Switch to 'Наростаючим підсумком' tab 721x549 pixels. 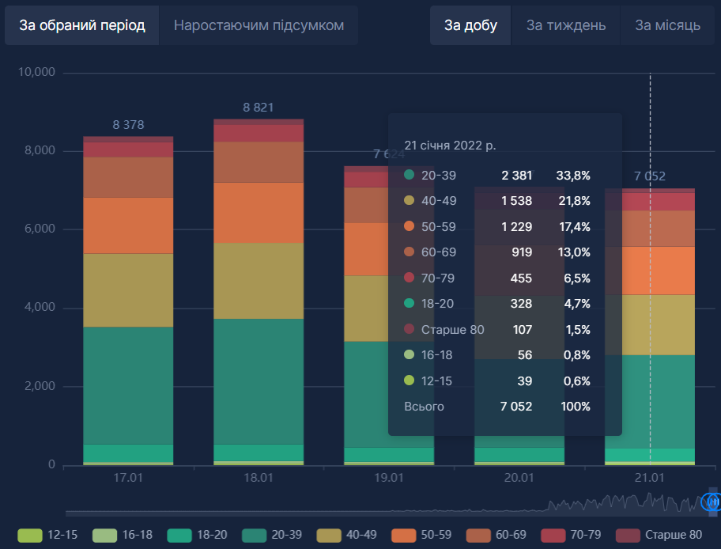coord(259,25)
